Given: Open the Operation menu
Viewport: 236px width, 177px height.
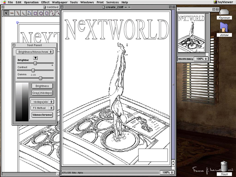Looking at the screenshot, I should (x=31, y=2).
